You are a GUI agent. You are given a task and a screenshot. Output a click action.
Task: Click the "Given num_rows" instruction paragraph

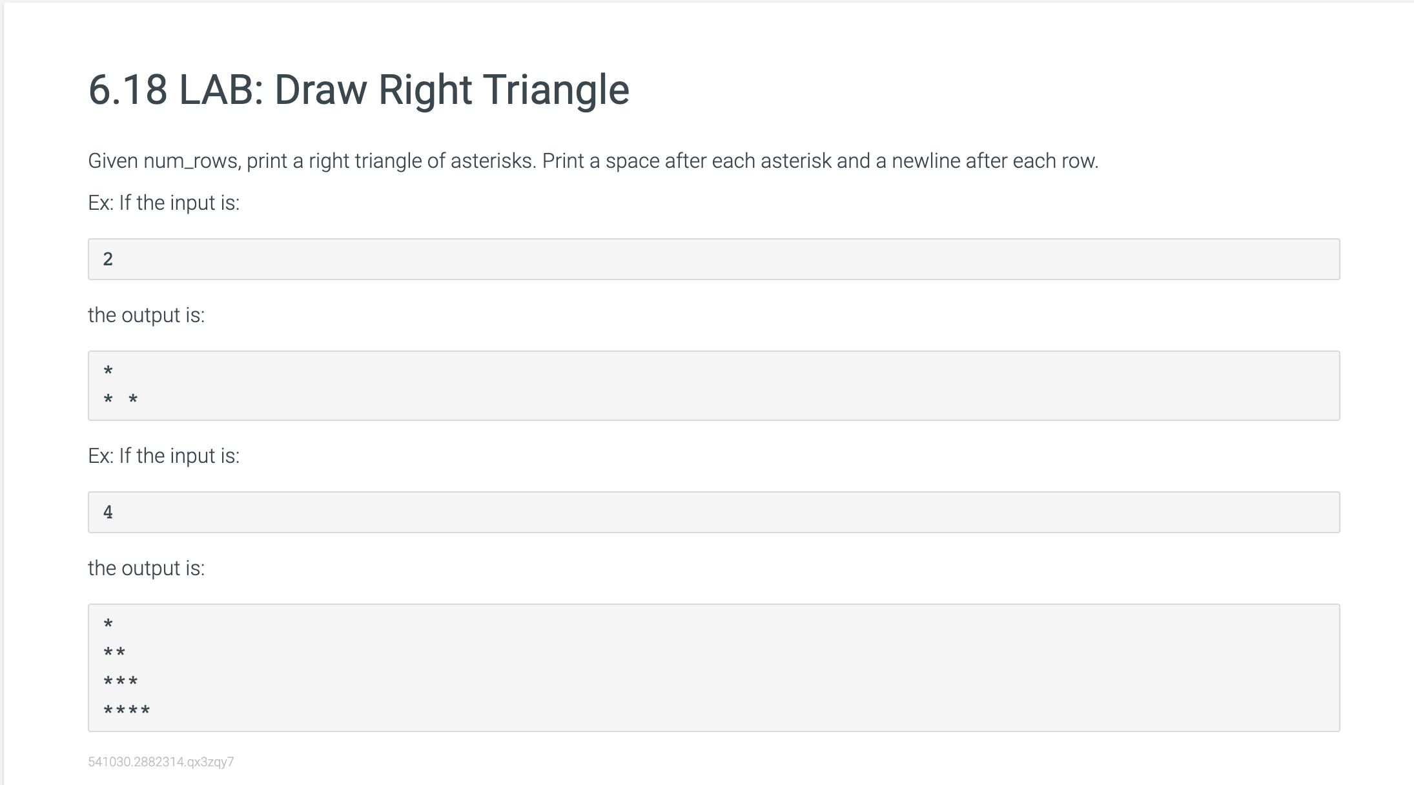tap(593, 161)
